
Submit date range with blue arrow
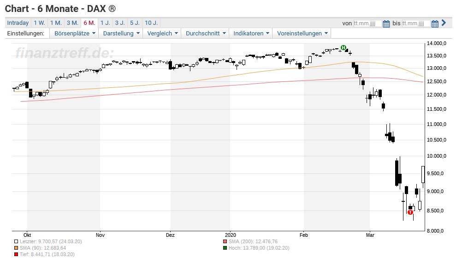click(444, 23)
